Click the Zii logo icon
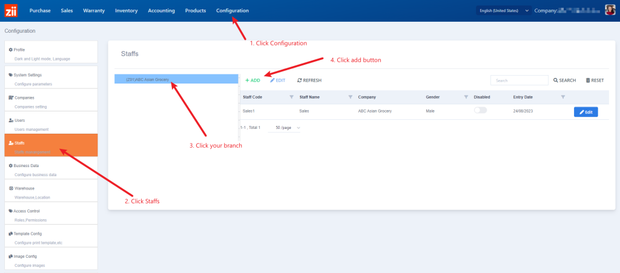The width and height of the screenshot is (620, 273). coord(11,10)
